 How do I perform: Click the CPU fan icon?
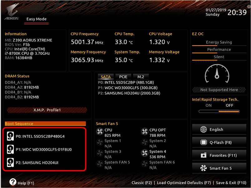[100, 132]
